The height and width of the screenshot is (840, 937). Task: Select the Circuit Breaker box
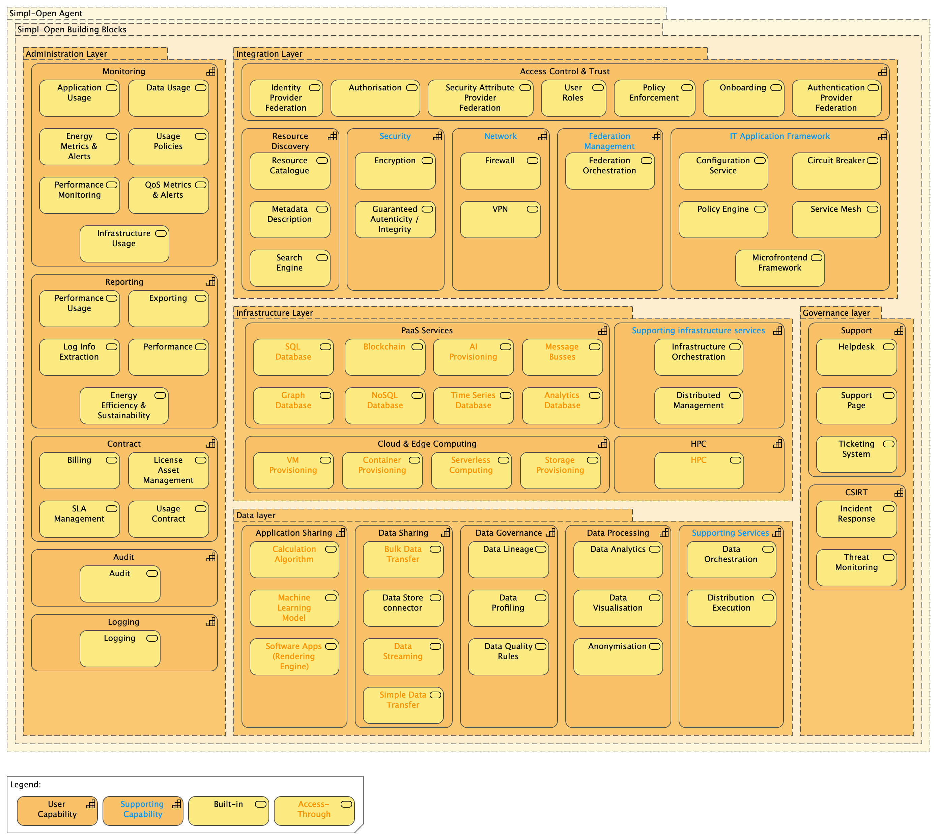836,171
